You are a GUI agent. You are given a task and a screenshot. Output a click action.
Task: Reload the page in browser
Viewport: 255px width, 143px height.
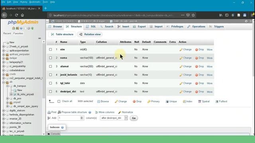point(16,15)
